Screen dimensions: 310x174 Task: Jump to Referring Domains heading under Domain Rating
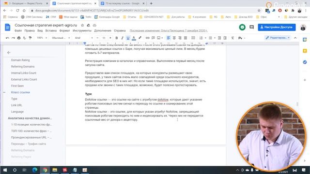[x=23, y=67]
